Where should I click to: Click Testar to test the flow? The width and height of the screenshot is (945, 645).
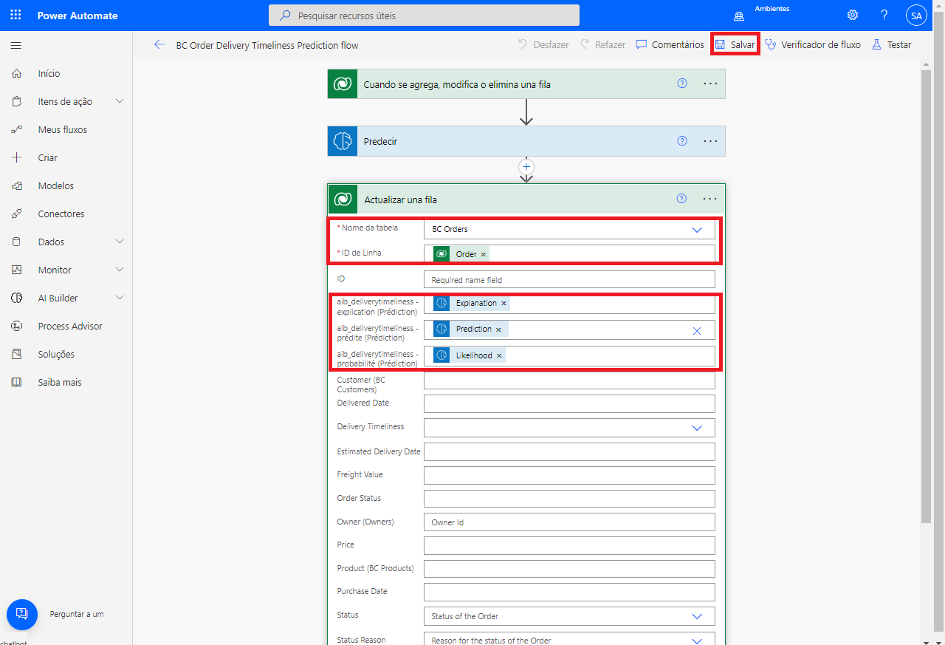click(892, 44)
